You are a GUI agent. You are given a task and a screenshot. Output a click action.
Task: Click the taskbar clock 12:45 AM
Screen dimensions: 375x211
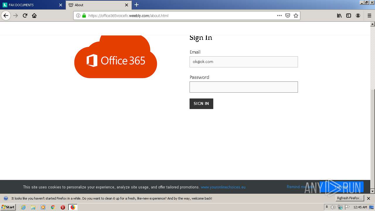click(360, 207)
